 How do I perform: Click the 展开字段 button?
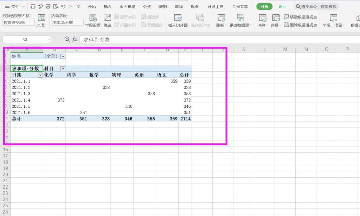[125, 17]
